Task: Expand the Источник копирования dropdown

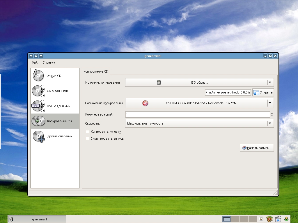Action: tap(270, 82)
